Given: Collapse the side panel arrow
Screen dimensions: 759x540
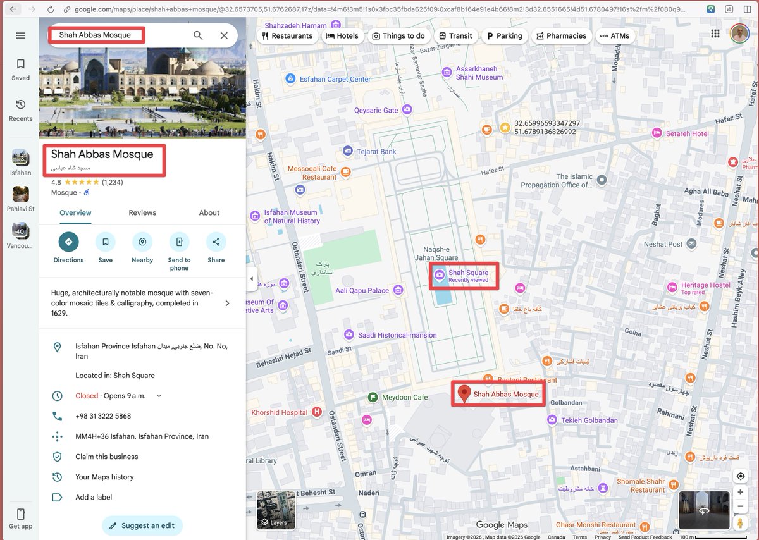Looking at the screenshot, I should [x=252, y=279].
